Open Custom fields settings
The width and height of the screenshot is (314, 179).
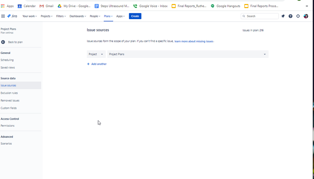coord(8,108)
